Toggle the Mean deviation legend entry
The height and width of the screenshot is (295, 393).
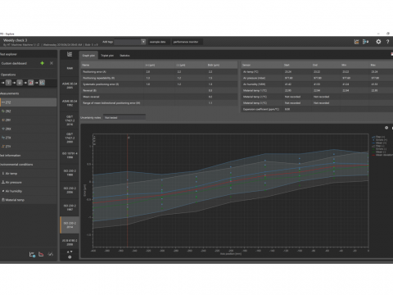382,155
